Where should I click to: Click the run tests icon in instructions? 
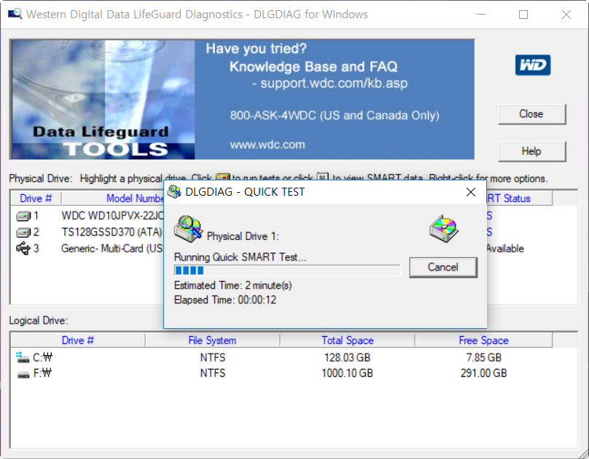pyautogui.click(x=222, y=177)
